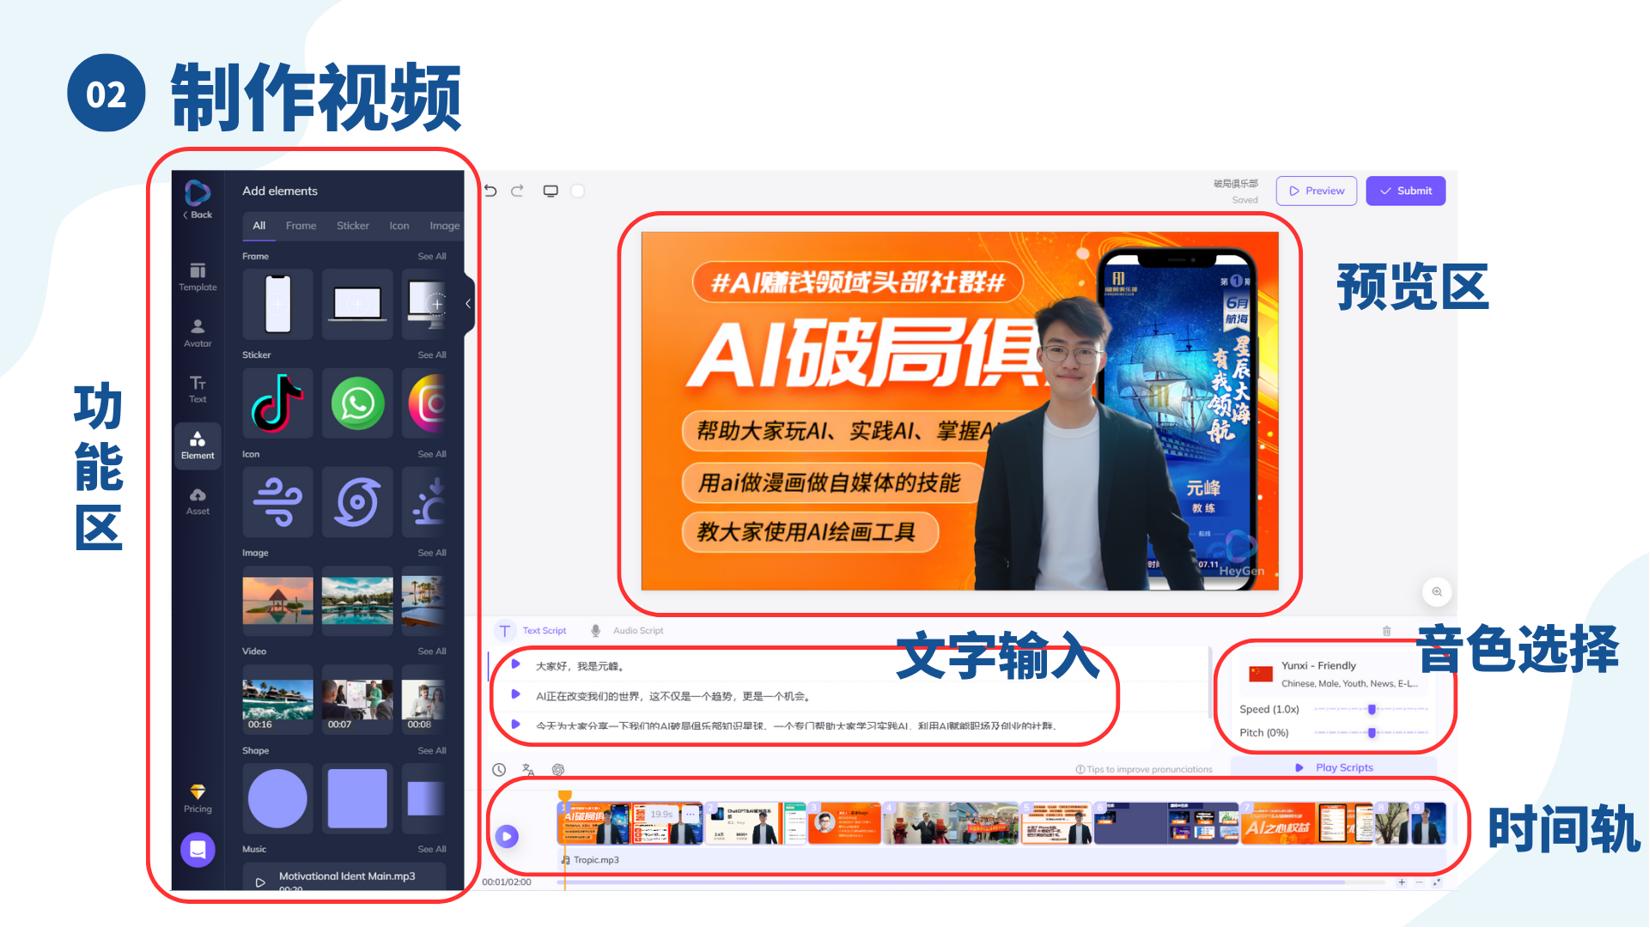The width and height of the screenshot is (1649, 927).
Task: Open the Pricing page icon
Action: (x=198, y=798)
